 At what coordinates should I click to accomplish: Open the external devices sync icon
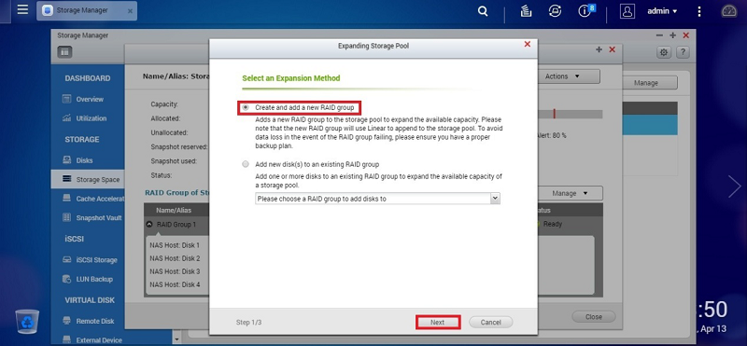(x=555, y=11)
